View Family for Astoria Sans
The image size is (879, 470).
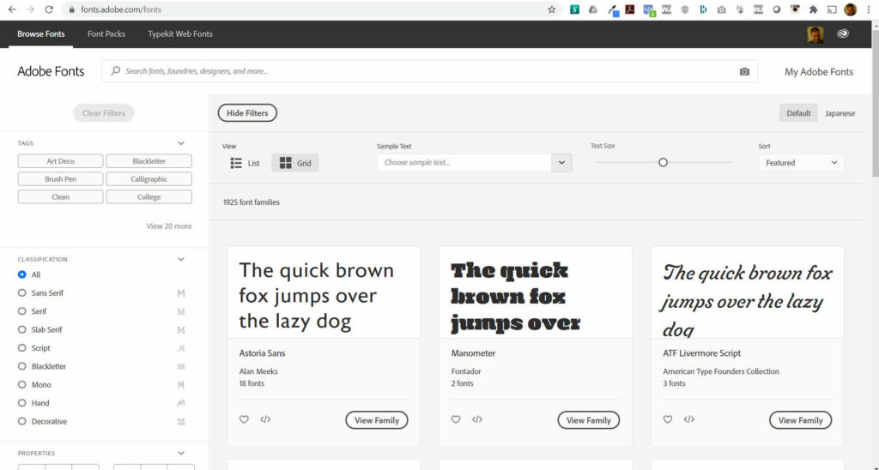point(377,420)
